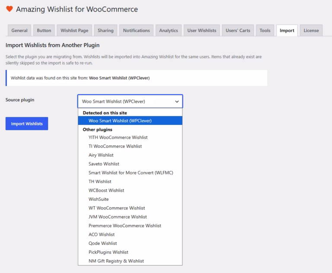Pick Smart Wishlist for More Convert (WLFMC)
This screenshot has width=332, height=273.
pyautogui.click(x=130, y=173)
